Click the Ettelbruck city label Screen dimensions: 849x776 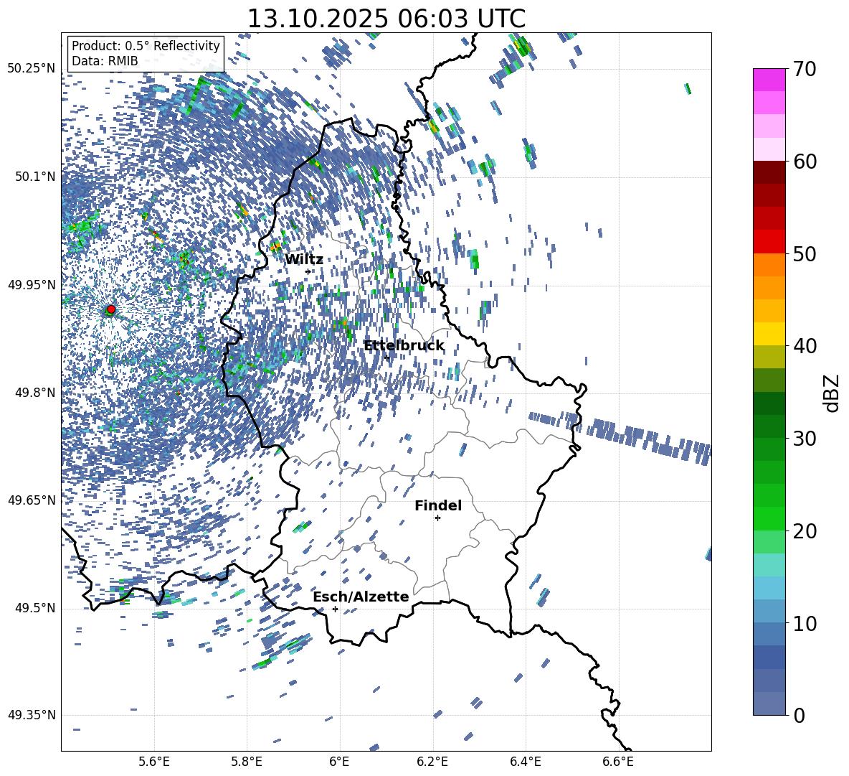[x=404, y=346]
